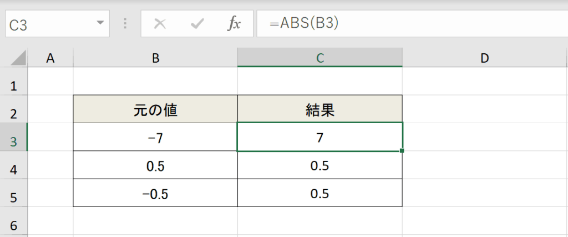Click the Enter checkmark icon in formula bar
Screen dimensions: 568x237
[x=197, y=24]
